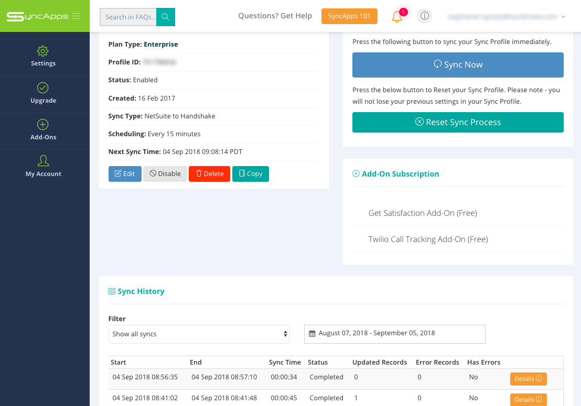Open Add-Ons plus icon in sidebar

coord(43,124)
